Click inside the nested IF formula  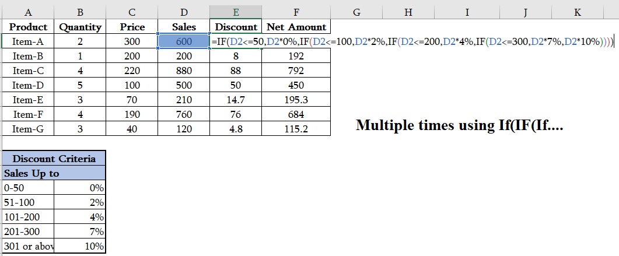point(412,41)
